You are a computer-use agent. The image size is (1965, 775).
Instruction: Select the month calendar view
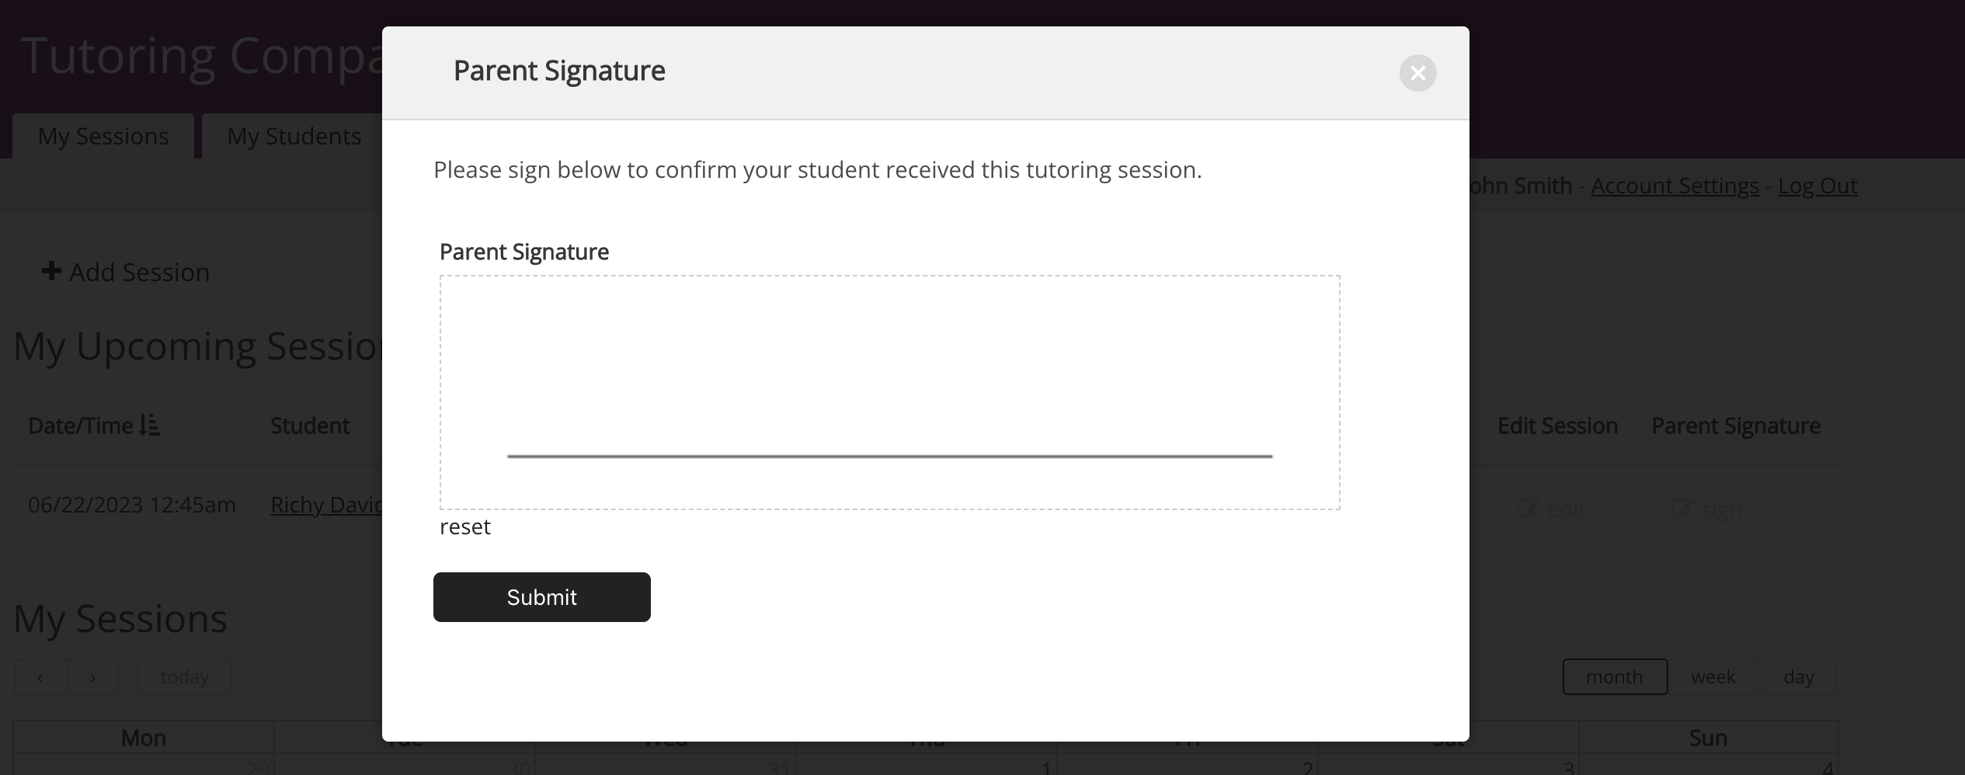1614,677
